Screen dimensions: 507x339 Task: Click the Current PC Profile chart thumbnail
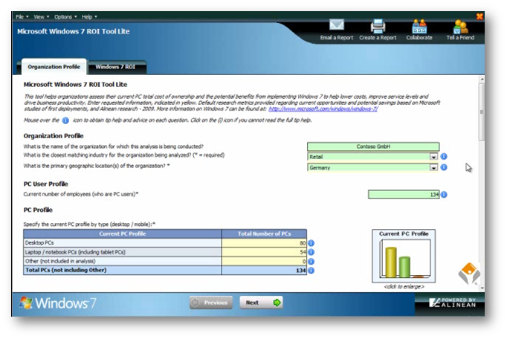404,256
